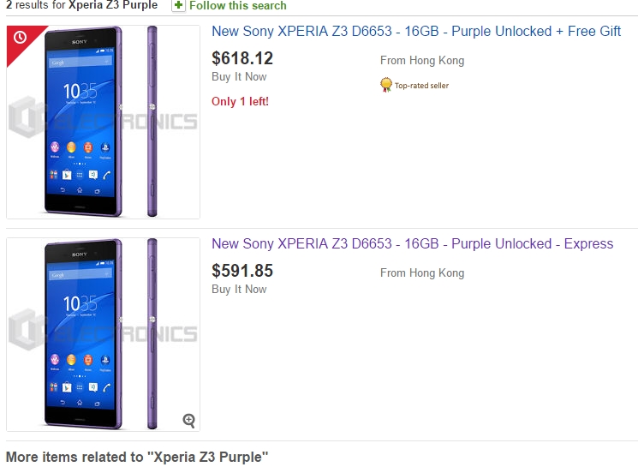Image resolution: width=638 pixels, height=467 pixels.
Task: Click the side-profile phone image in second listing
Action: [x=152, y=334]
